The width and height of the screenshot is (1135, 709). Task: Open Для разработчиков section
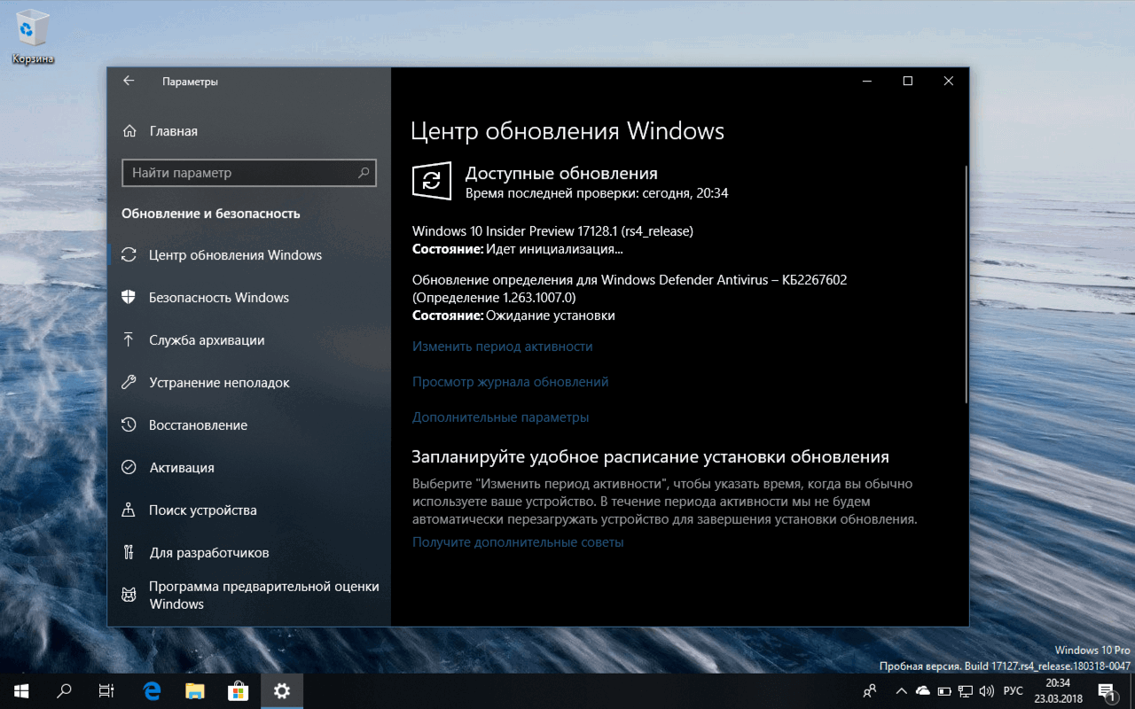pyautogui.click(x=249, y=553)
